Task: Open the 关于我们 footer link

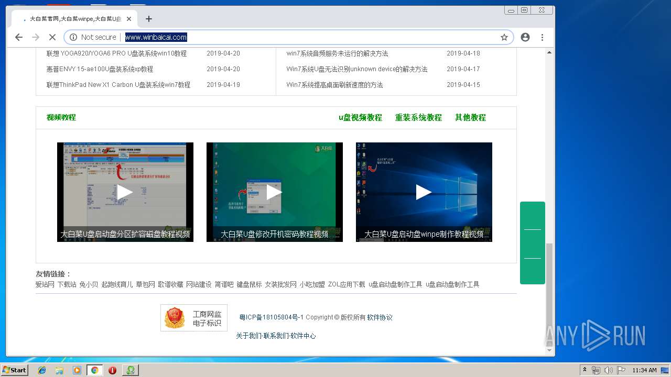Action: [x=248, y=336]
